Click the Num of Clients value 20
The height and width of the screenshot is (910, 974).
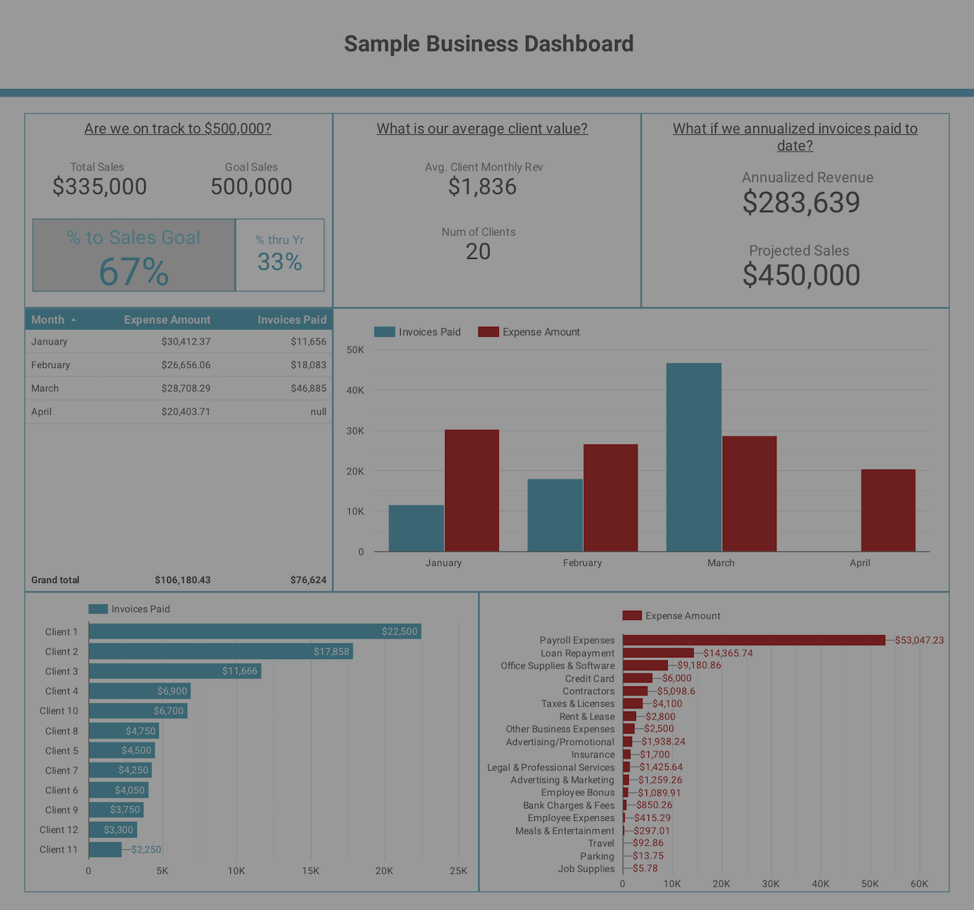(478, 251)
